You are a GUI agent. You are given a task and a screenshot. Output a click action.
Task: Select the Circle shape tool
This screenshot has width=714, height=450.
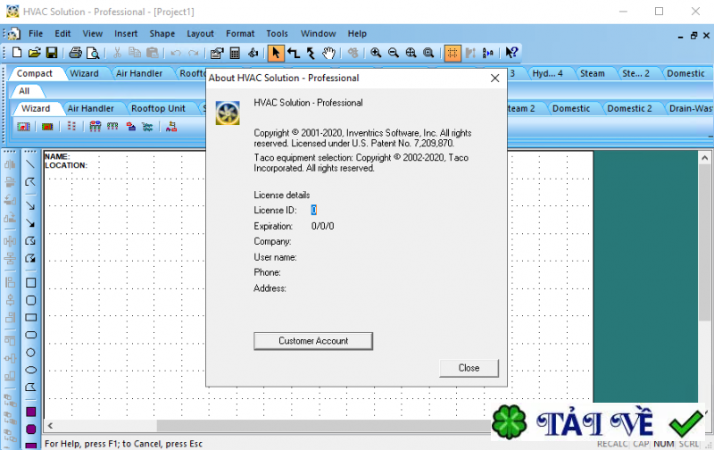(x=30, y=353)
